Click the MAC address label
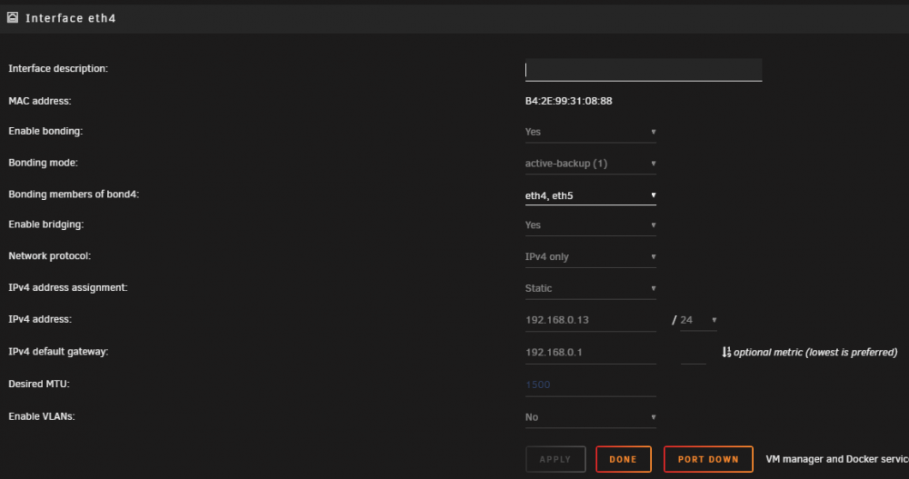909x479 pixels. (39, 101)
